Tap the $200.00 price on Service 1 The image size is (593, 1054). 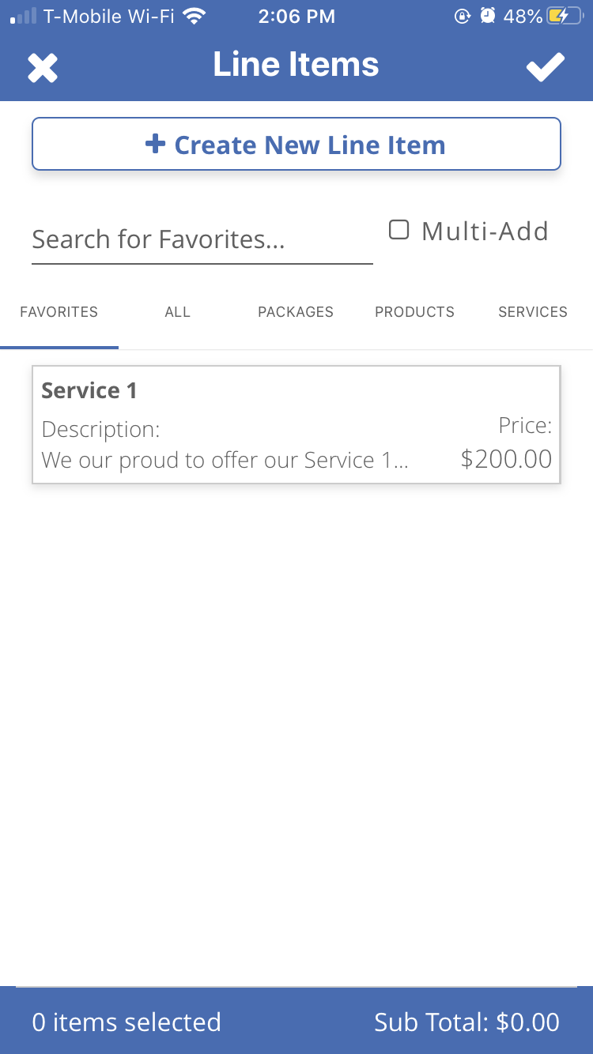[x=506, y=459]
